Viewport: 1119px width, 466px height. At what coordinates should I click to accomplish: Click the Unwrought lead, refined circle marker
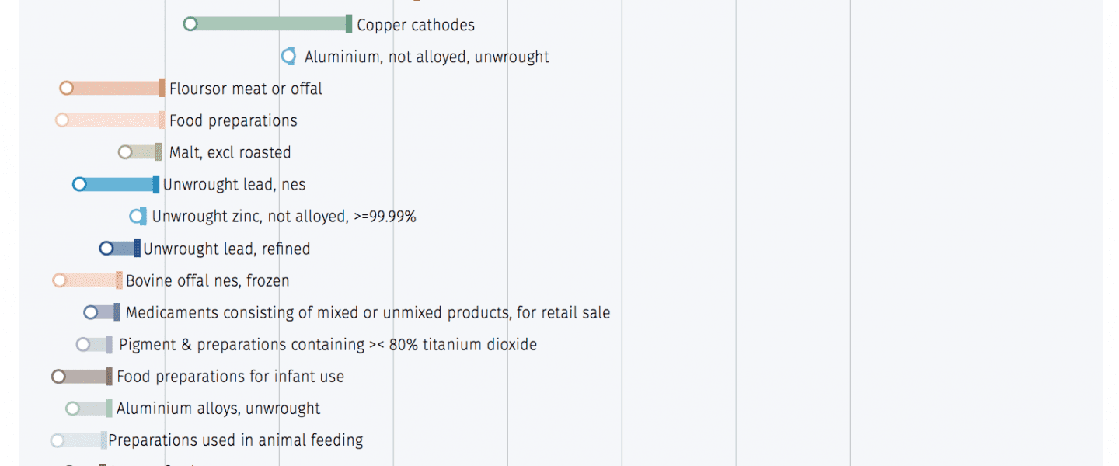pos(106,248)
